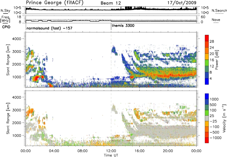Click the '04:00' time axis tick label
The image size is (227, 157).
pos(54,151)
